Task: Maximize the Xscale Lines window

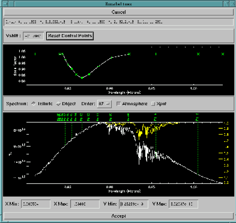Action: (232, 4)
